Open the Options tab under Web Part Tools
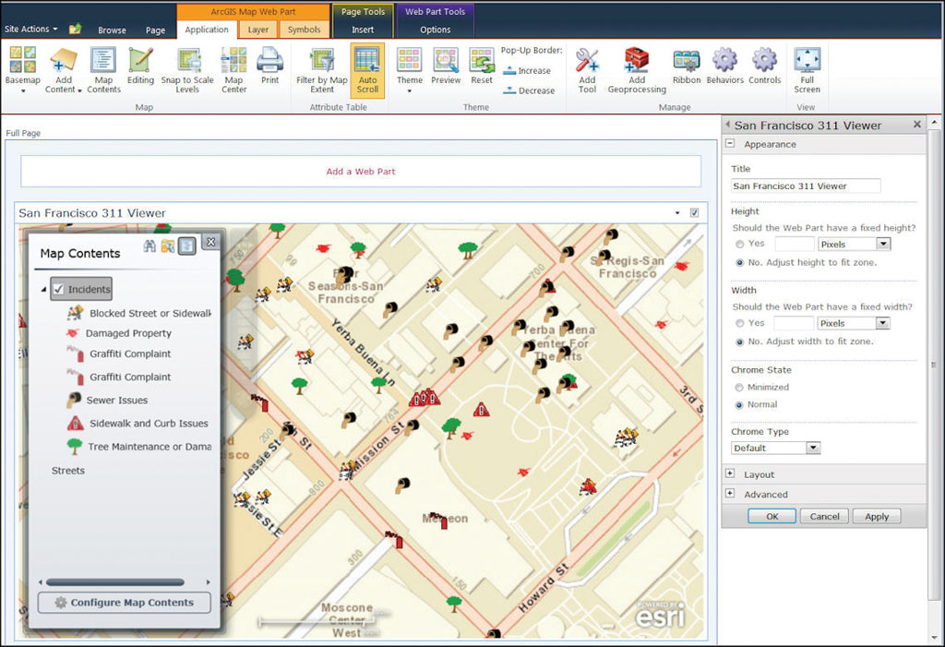The image size is (945, 647). coord(436,30)
